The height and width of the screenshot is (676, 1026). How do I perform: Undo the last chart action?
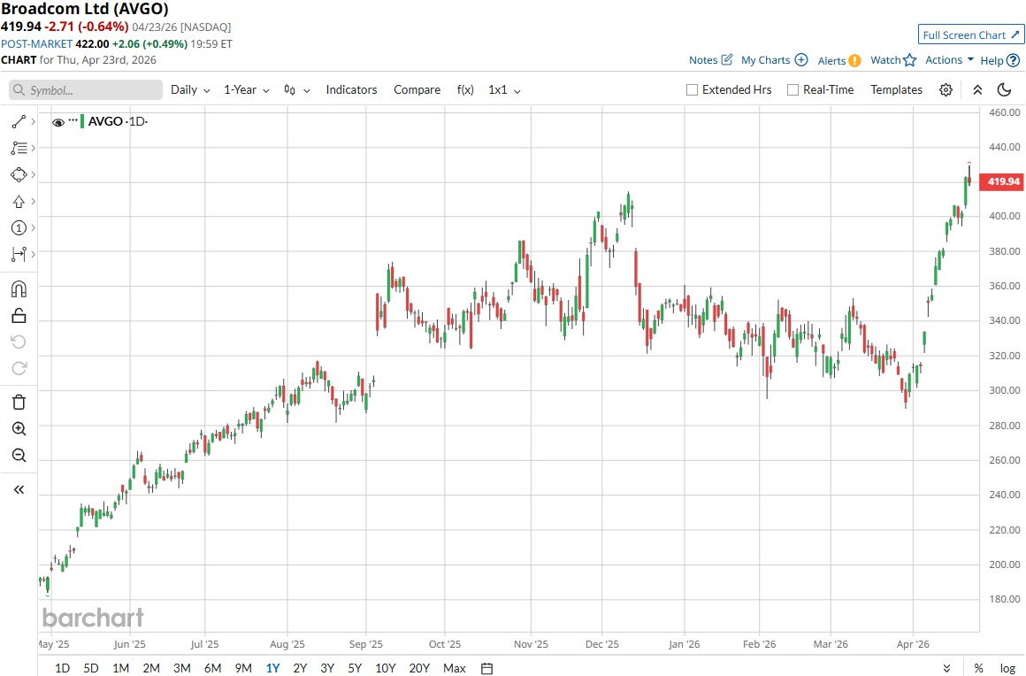tap(19, 342)
